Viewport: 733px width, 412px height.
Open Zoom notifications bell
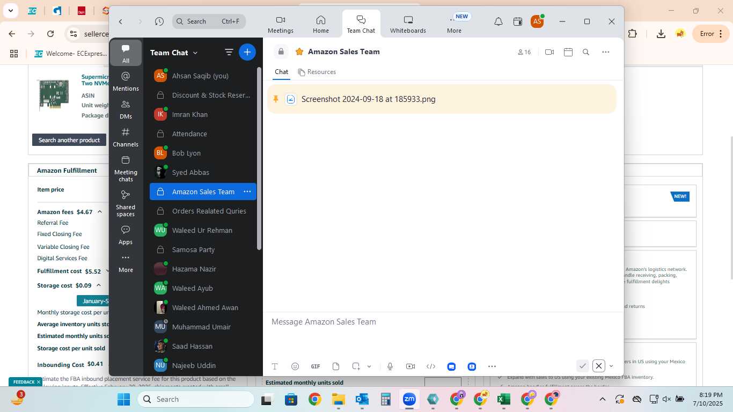click(x=499, y=21)
